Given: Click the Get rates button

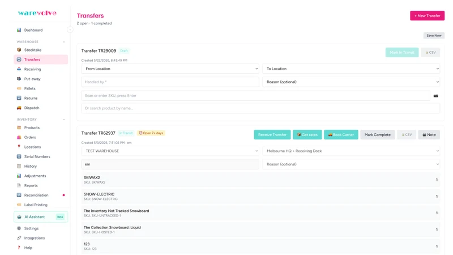Looking at the screenshot, I should click(307, 135).
